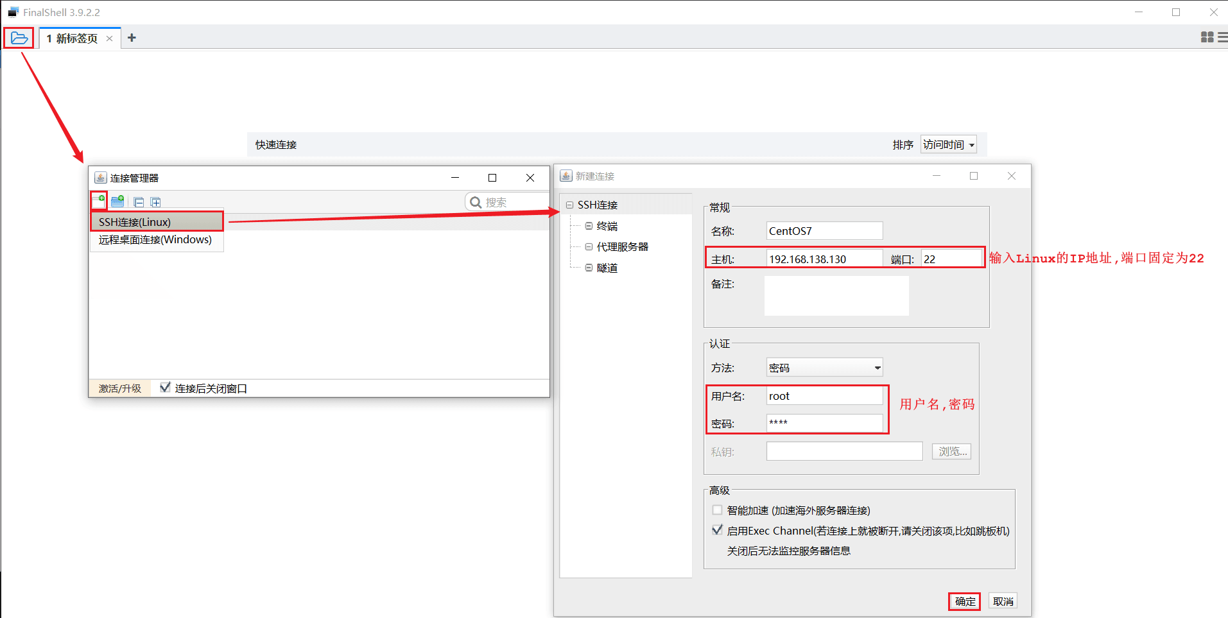Collapse the SSH连接 tree node
Viewport: 1228px width, 618px height.
[x=569, y=204]
